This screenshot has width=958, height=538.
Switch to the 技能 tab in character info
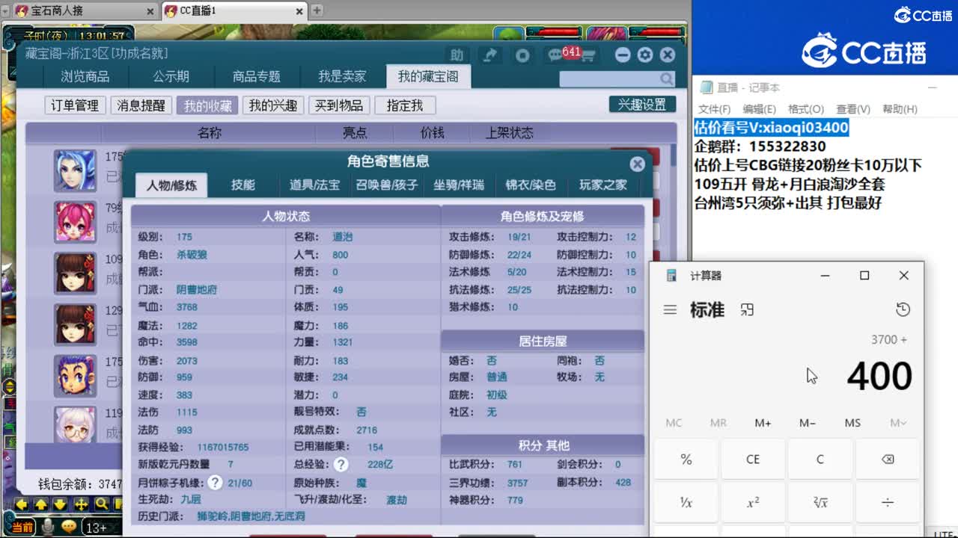click(242, 185)
